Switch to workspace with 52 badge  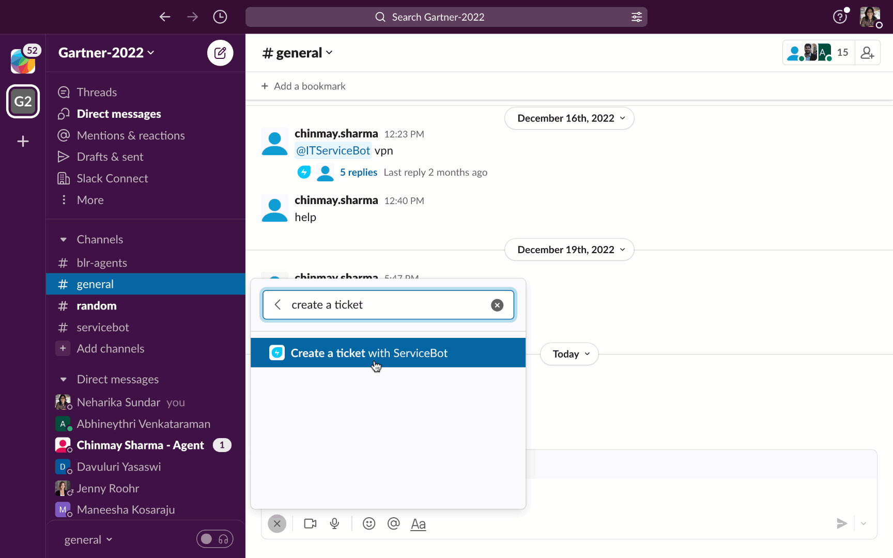[x=23, y=61]
